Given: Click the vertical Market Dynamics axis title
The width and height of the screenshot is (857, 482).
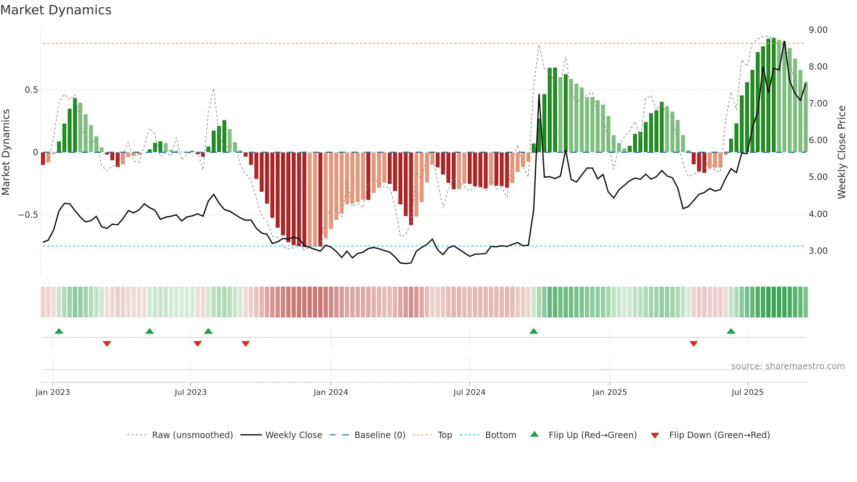Looking at the screenshot, I should coord(6,152).
